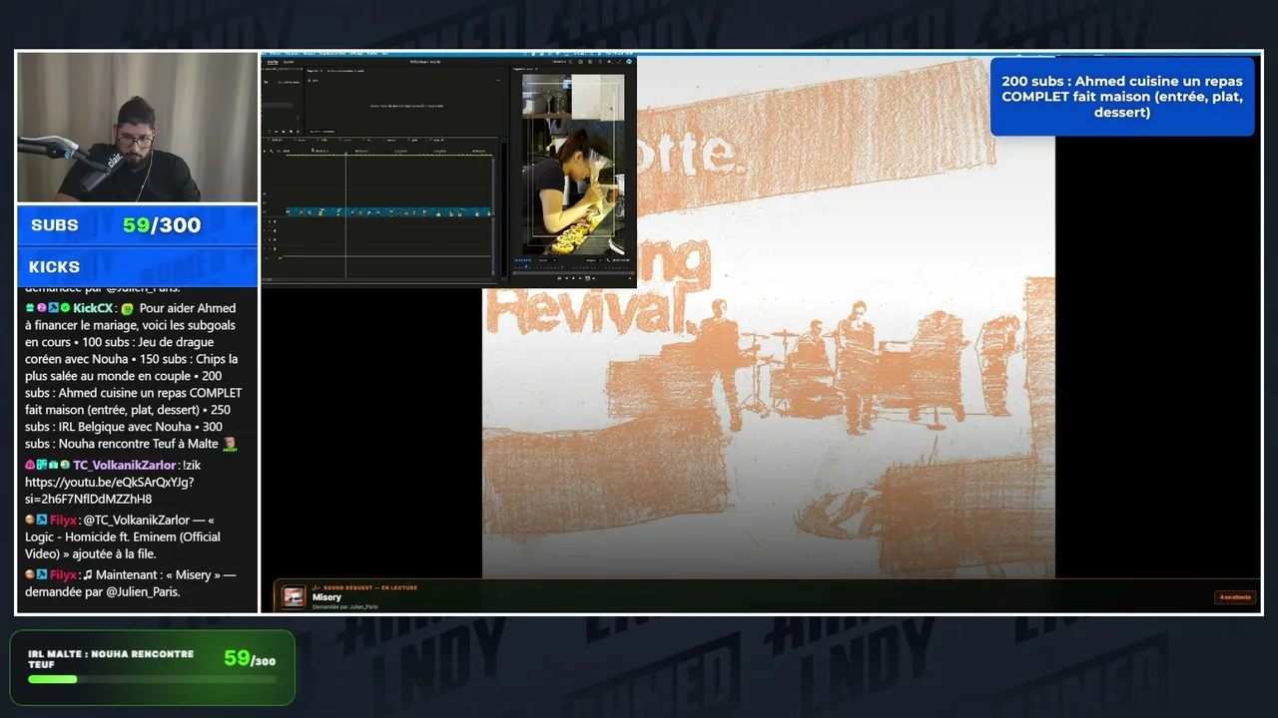The image size is (1278, 718).
Task: Click the blue '200 subs' goal banner
Action: point(1122,97)
